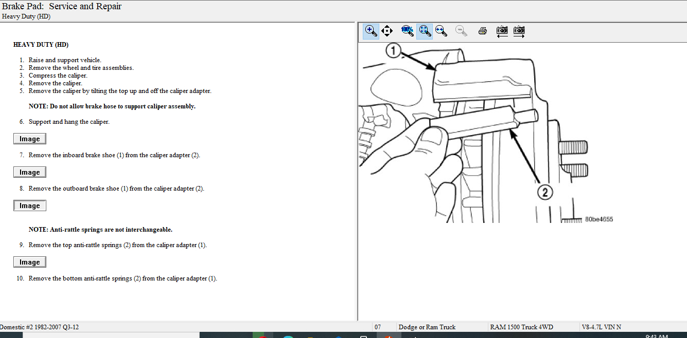Print the diagram using printer icon

(482, 31)
